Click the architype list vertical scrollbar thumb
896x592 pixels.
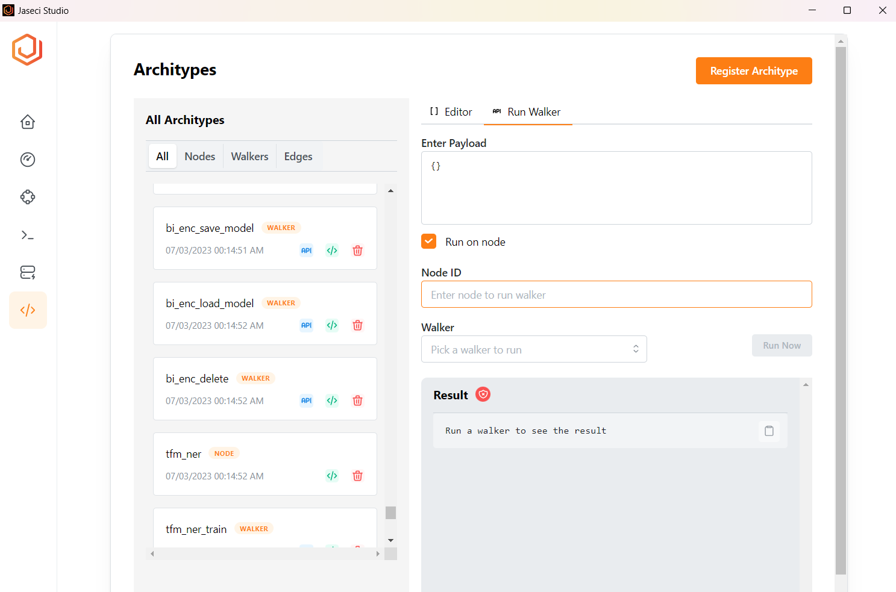[x=390, y=513]
